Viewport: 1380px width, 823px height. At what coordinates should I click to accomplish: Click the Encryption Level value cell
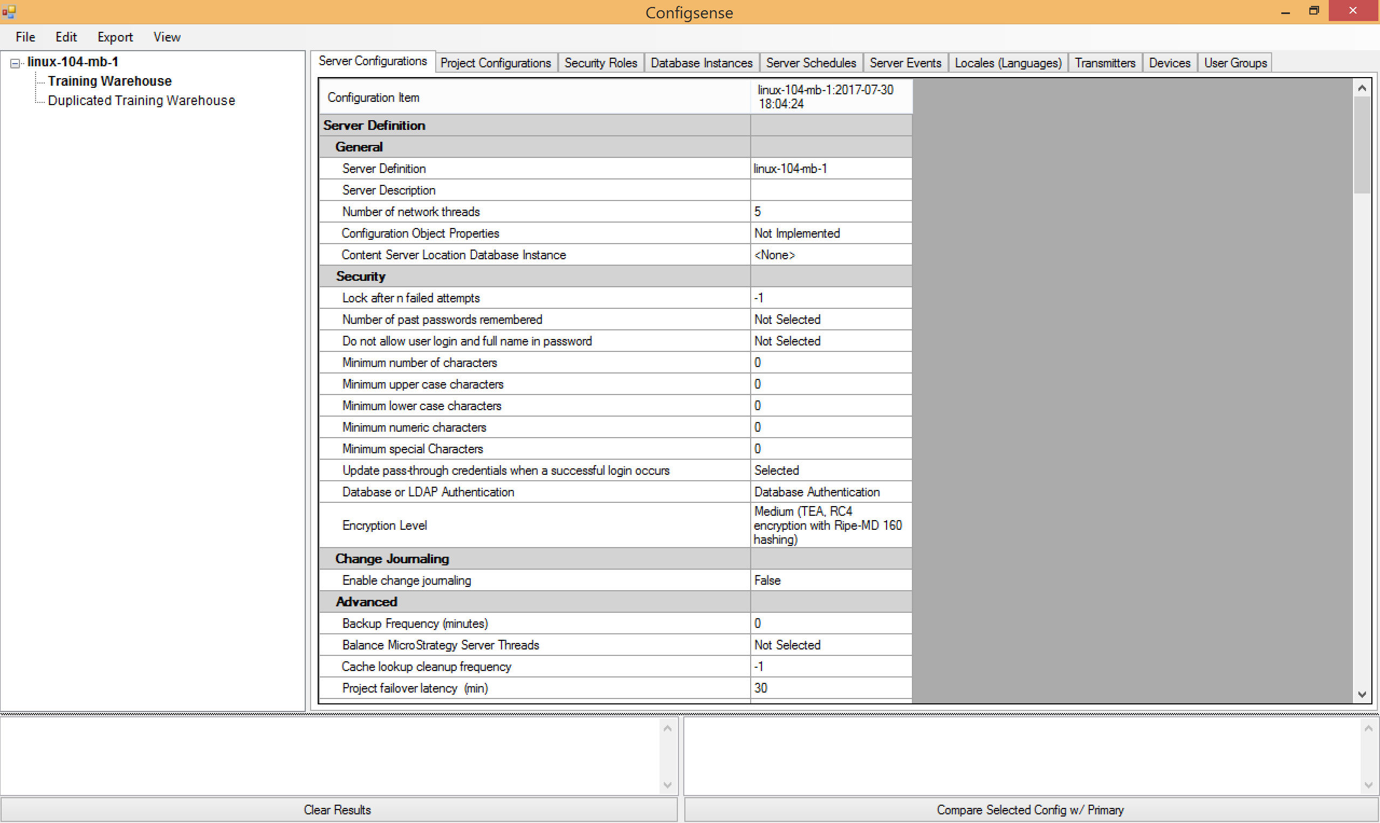pyautogui.click(x=830, y=525)
